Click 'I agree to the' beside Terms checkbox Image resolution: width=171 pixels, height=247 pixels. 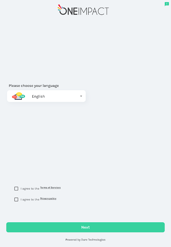(30, 189)
